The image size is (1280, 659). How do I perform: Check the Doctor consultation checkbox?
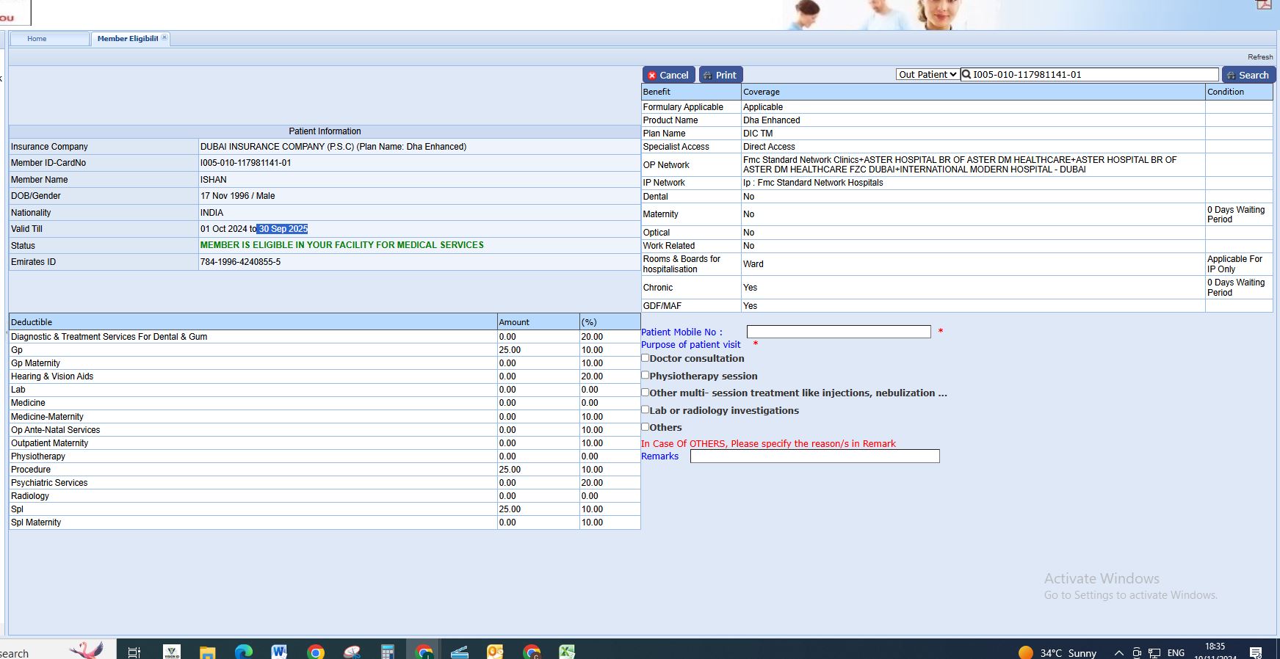(x=646, y=358)
